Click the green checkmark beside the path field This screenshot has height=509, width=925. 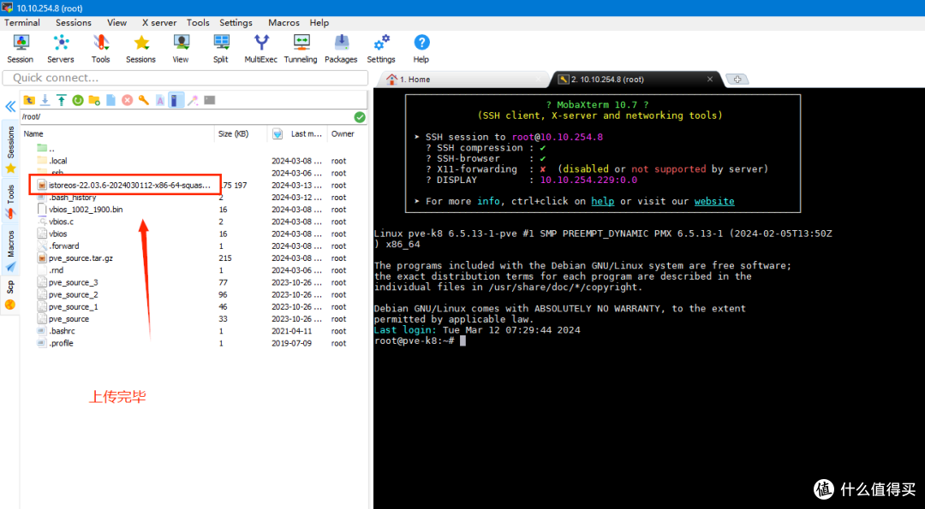360,117
